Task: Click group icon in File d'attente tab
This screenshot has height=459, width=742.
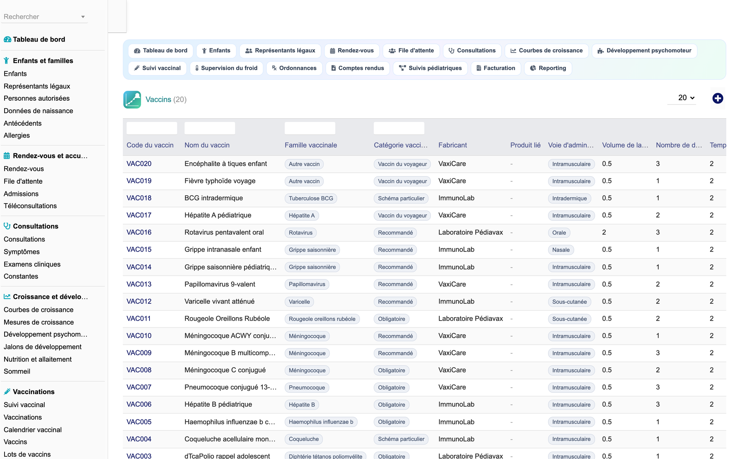Action: point(392,51)
